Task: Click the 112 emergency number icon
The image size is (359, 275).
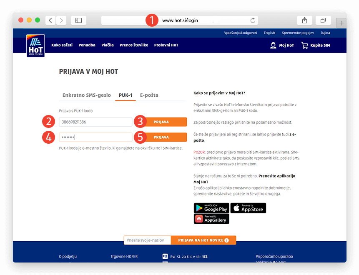Action: [165, 257]
